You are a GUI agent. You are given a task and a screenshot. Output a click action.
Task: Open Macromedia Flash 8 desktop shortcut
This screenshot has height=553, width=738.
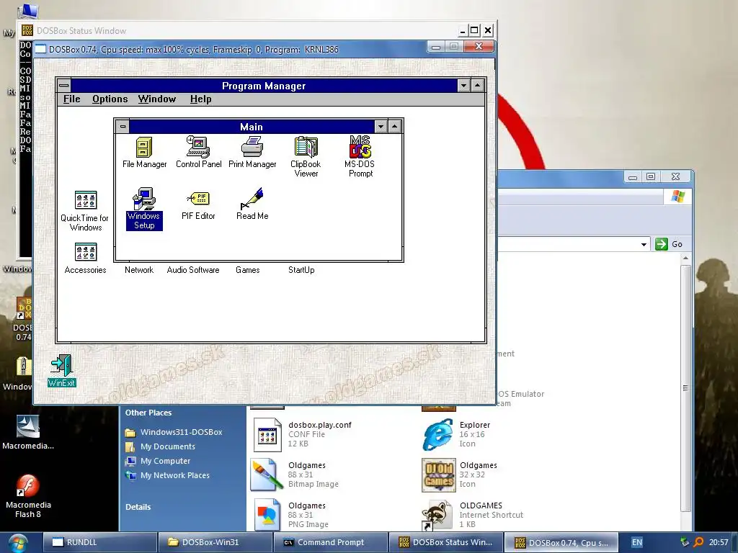[28, 495]
